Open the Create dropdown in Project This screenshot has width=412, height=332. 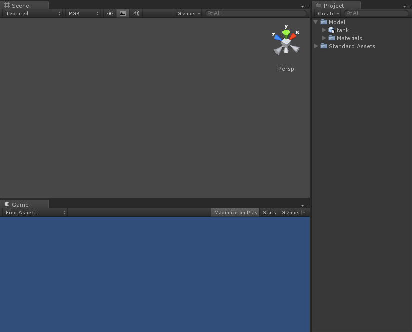[x=328, y=13]
